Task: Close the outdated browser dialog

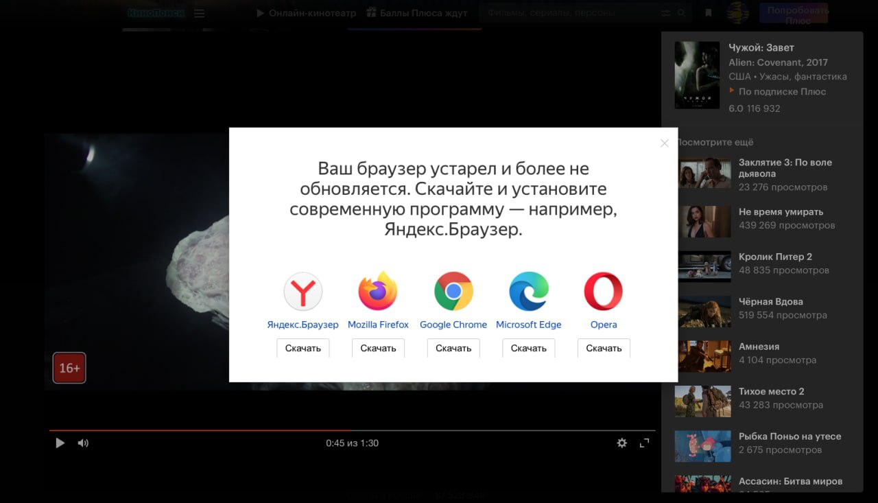Action: click(664, 143)
